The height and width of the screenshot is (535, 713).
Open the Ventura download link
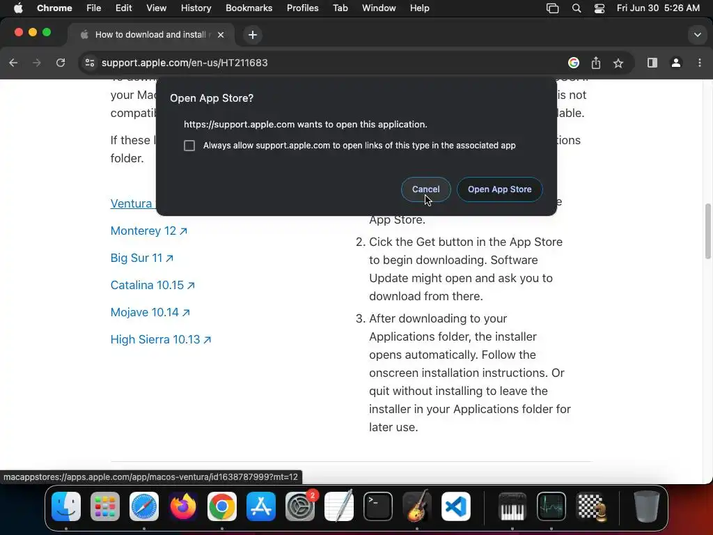(132, 203)
